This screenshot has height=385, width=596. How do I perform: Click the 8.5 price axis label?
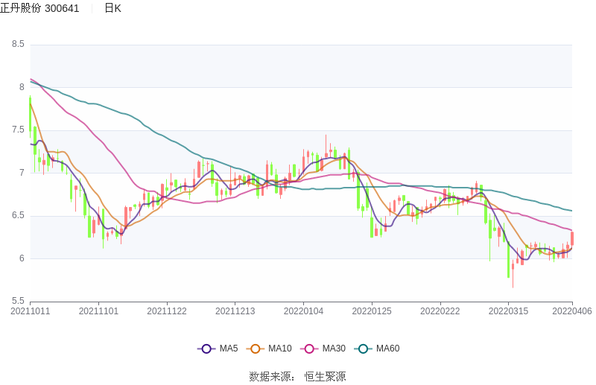tap(18, 45)
